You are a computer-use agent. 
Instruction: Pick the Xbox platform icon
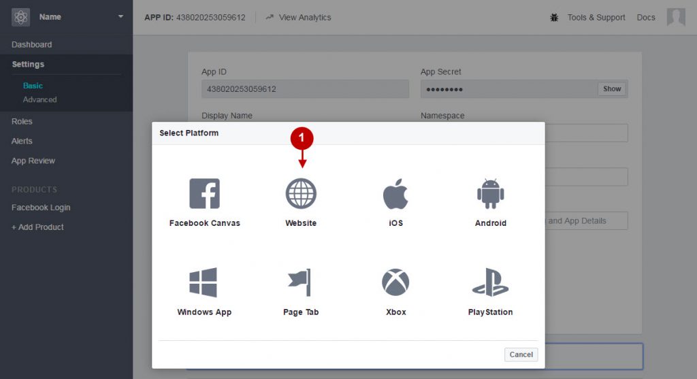coord(395,282)
